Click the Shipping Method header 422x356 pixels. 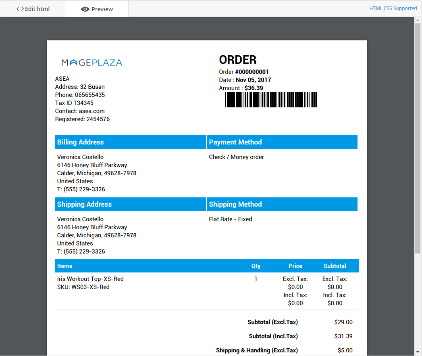pyautogui.click(x=235, y=204)
